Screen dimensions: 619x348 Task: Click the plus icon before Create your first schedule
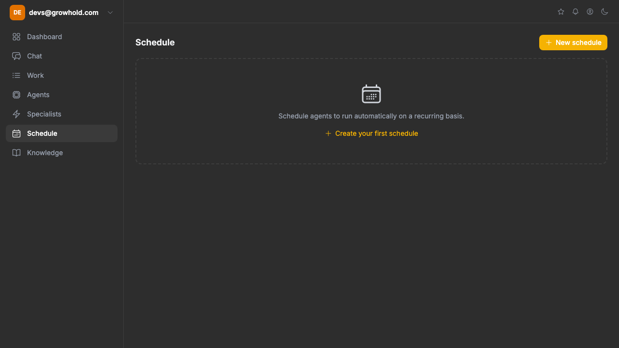[x=328, y=133]
